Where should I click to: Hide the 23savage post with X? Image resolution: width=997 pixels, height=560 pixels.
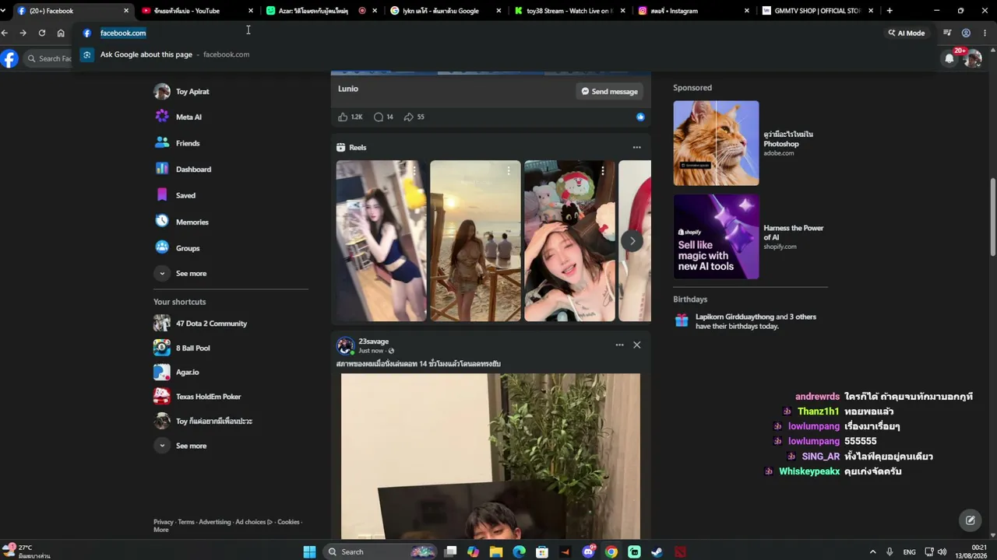pos(636,345)
